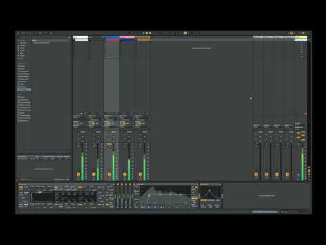Viewport: 326px width, 245px height.
Task: Open the first entry under browser Places list
Action: click(x=22, y=97)
